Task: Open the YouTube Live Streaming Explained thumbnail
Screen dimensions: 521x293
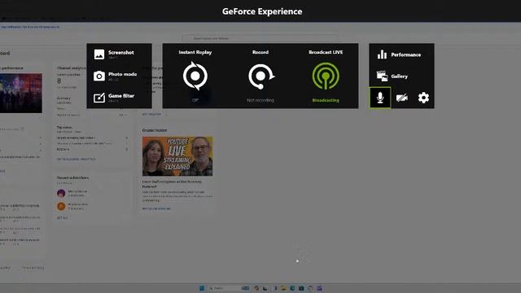Action: click(x=177, y=156)
